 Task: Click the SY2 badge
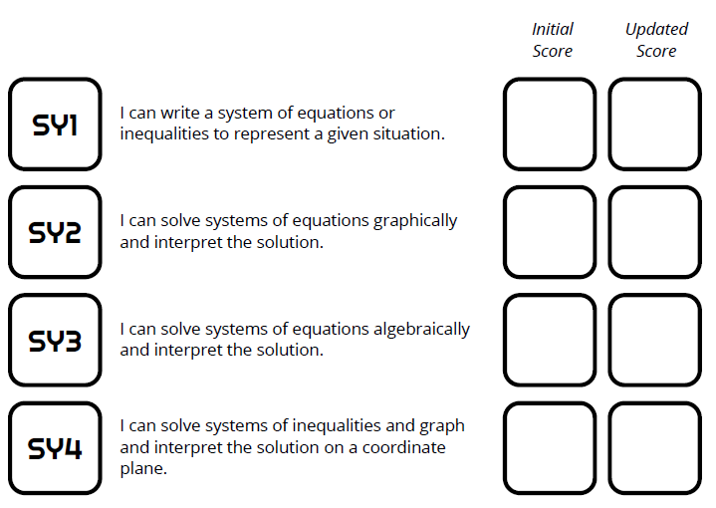pyautogui.click(x=55, y=232)
